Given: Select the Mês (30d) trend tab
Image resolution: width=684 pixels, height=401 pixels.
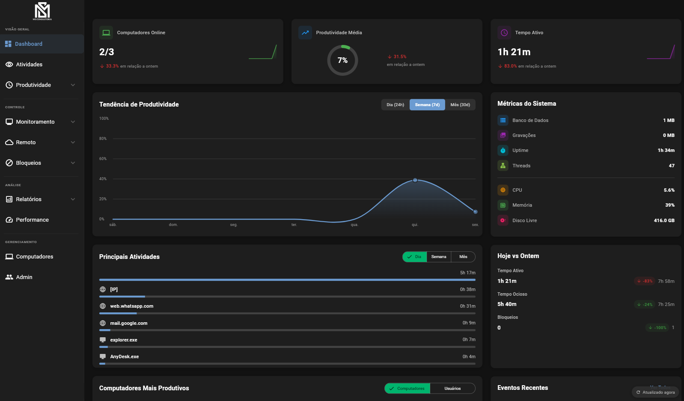Looking at the screenshot, I should coord(460,105).
